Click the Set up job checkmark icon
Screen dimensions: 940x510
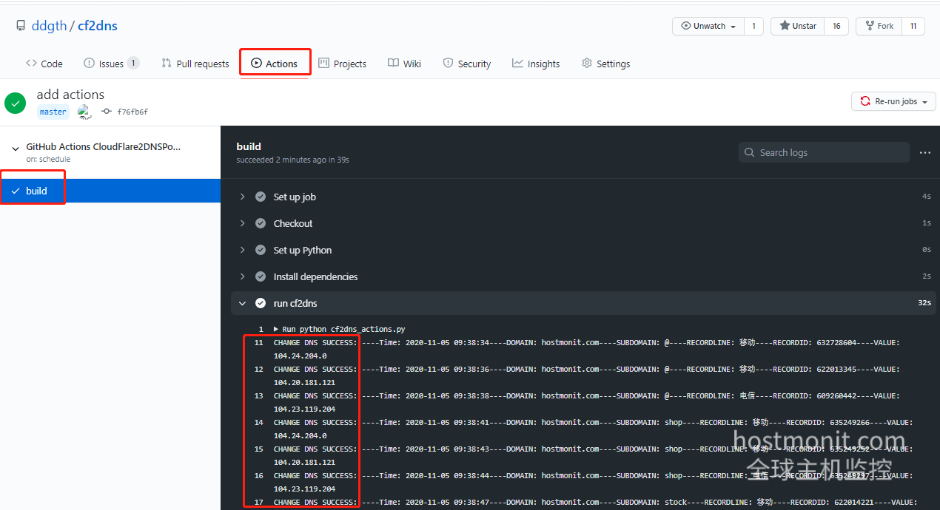(261, 197)
